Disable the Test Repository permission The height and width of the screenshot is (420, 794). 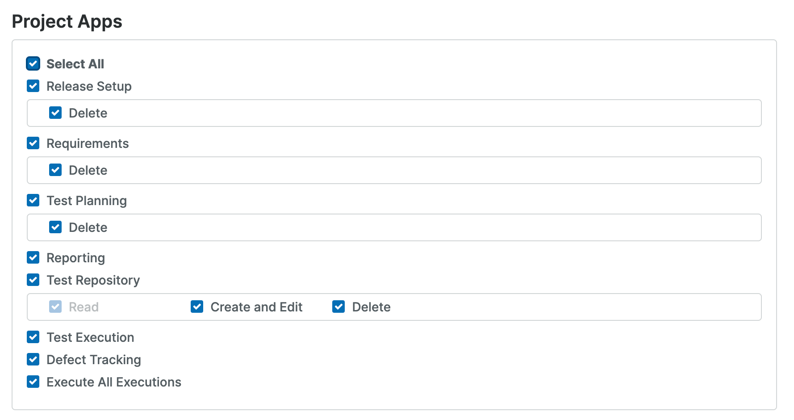click(x=33, y=280)
